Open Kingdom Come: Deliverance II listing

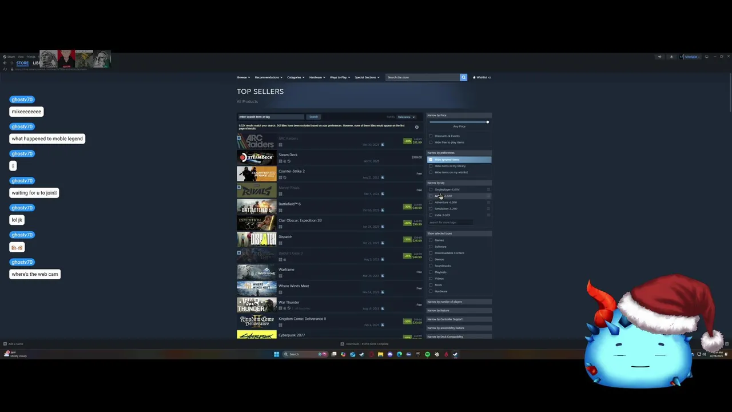coord(331,321)
